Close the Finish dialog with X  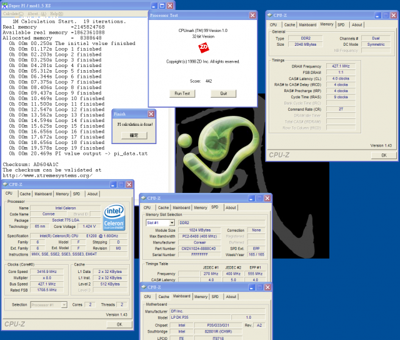click(151, 114)
